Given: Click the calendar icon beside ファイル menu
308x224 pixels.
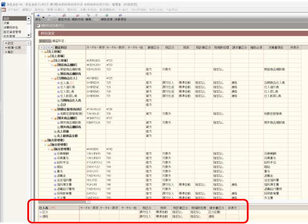Looking at the screenshot, I should point(4,10).
